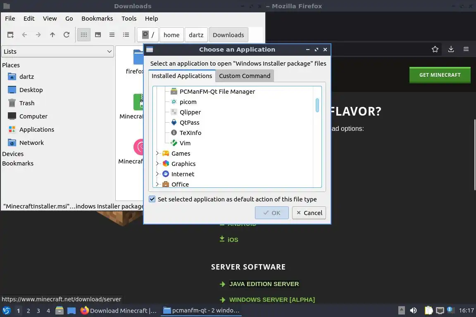
Task: Open removable media tray icon
Action: click(x=401, y=311)
